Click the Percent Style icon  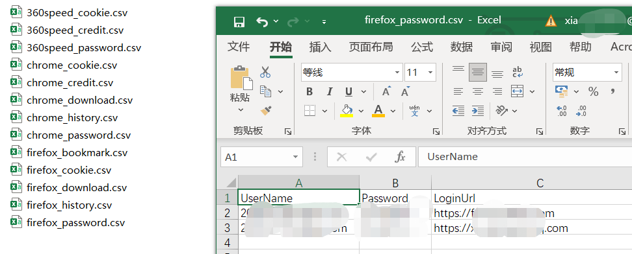(593, 91)
